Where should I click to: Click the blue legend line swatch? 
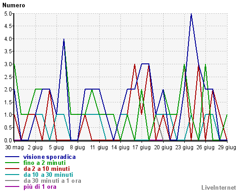[x=12, y=157]
